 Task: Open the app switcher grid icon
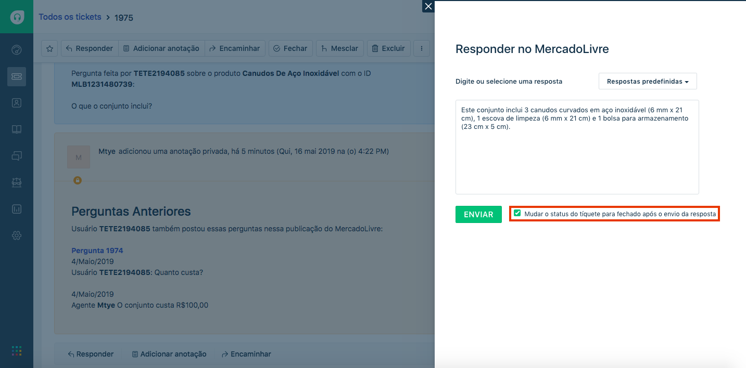pyautogui.click(x=17, y=351)
